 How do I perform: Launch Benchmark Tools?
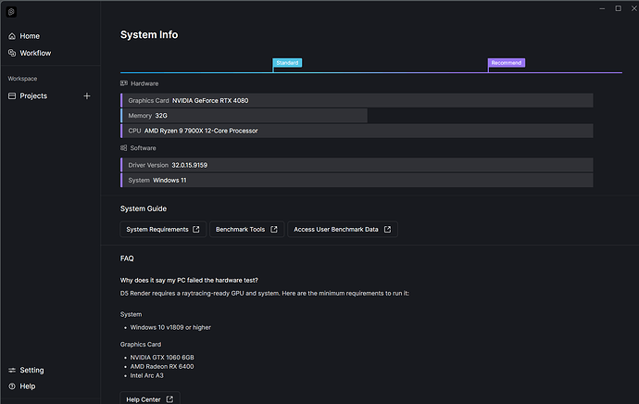(x=245, y=229)
